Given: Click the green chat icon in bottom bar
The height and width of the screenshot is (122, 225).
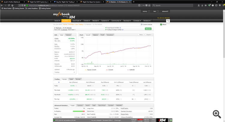Looking at the screenshot, I should [x=171, y=120].
